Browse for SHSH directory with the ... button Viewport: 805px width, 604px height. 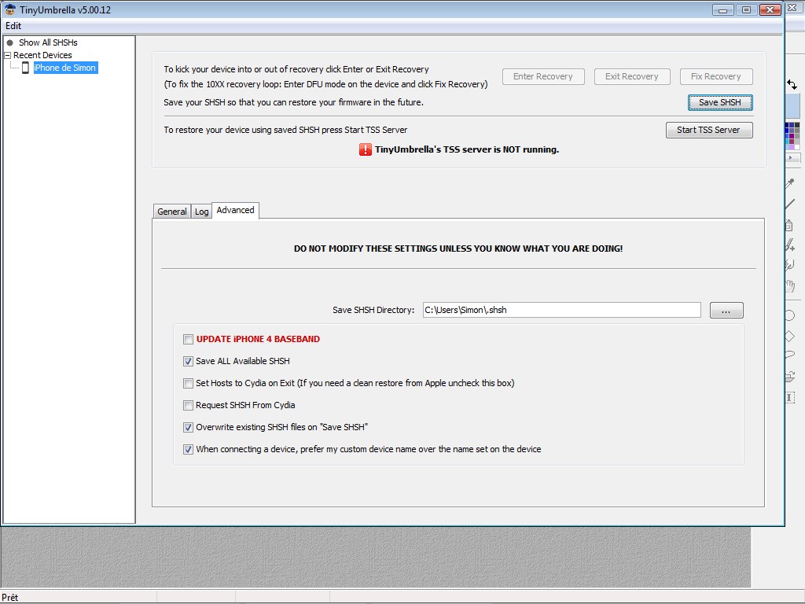point(726,310)
